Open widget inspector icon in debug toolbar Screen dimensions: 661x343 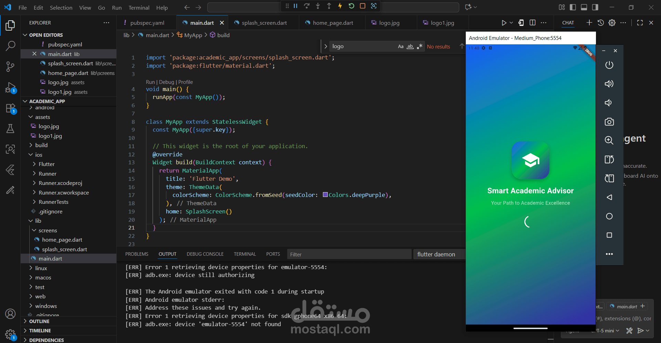click(374, 6)
